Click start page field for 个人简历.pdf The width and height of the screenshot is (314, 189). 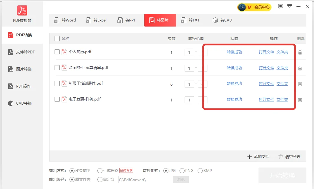pos(189,52)
